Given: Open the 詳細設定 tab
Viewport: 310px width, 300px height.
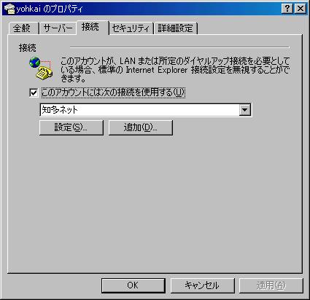Looking at the screenshot, I should pos(176,28).
